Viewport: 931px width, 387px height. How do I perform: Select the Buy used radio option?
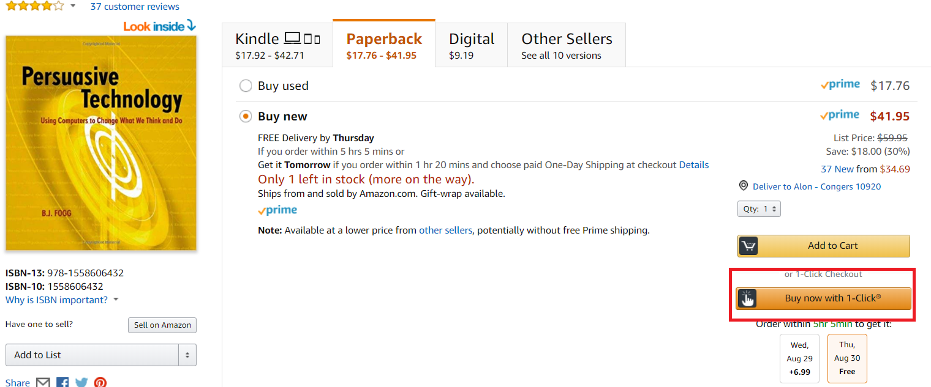point(246,86)
